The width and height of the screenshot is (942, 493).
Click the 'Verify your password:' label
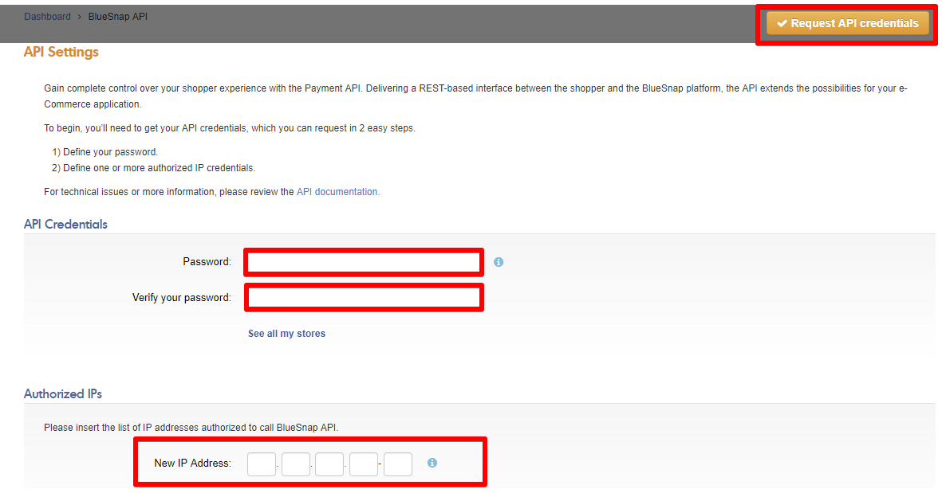181,298
